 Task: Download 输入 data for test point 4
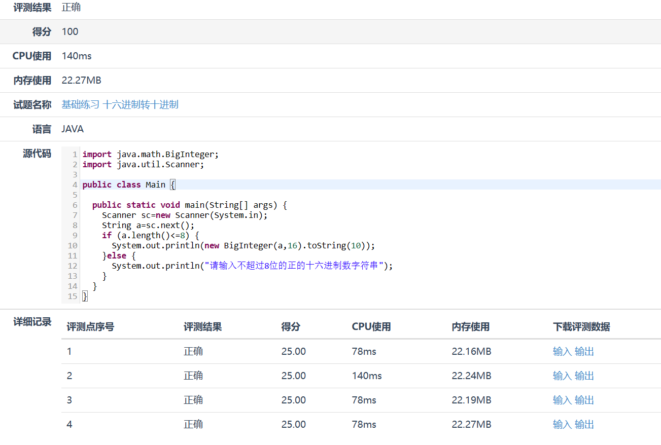(x=562, y=425)
